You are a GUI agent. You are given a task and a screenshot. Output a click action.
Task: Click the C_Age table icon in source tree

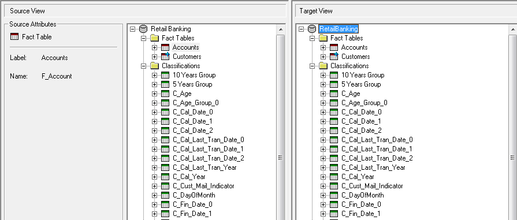[x=165, y=94]
